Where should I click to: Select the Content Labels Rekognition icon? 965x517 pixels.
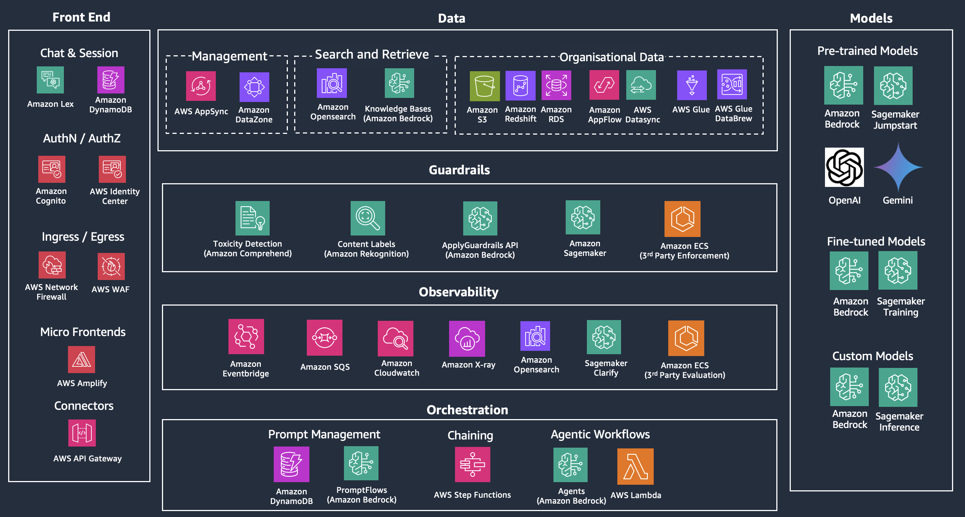pyautogui.click(x=367, y=218)
